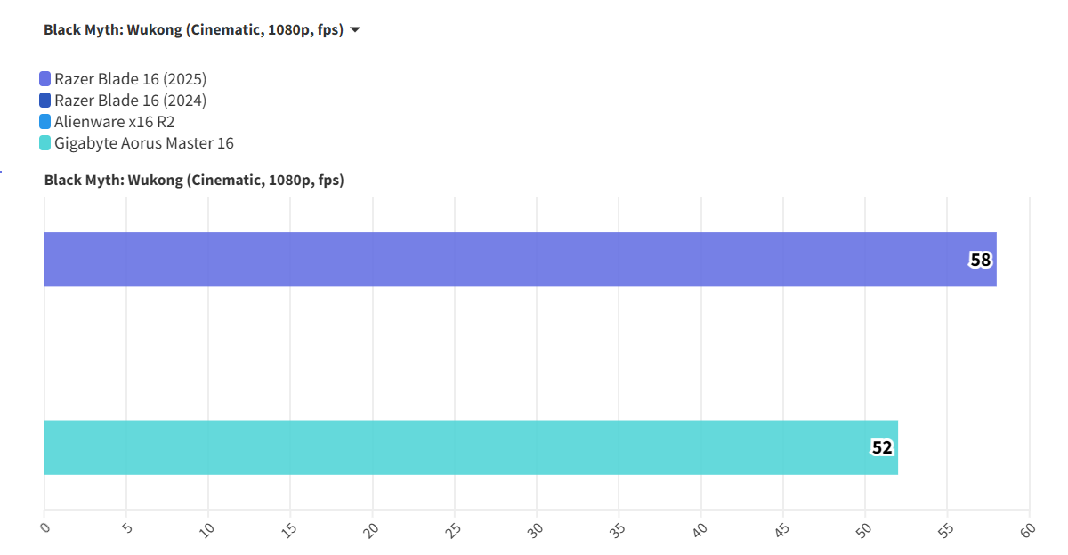The height and width of the screenshot is (555, 1068).
Task: Open the benchmark selector dropdown arrow
Action: pyautogui.click(x=355, y=30)
